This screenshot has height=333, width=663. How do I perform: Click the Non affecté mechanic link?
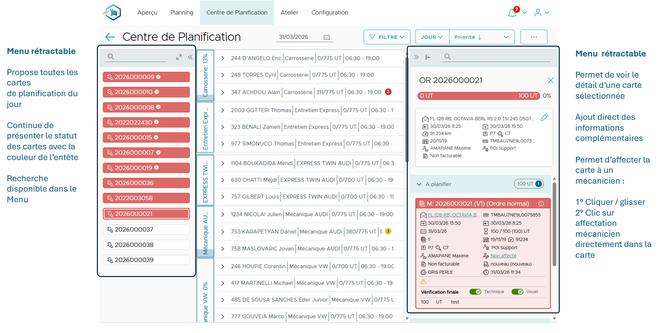503,256
